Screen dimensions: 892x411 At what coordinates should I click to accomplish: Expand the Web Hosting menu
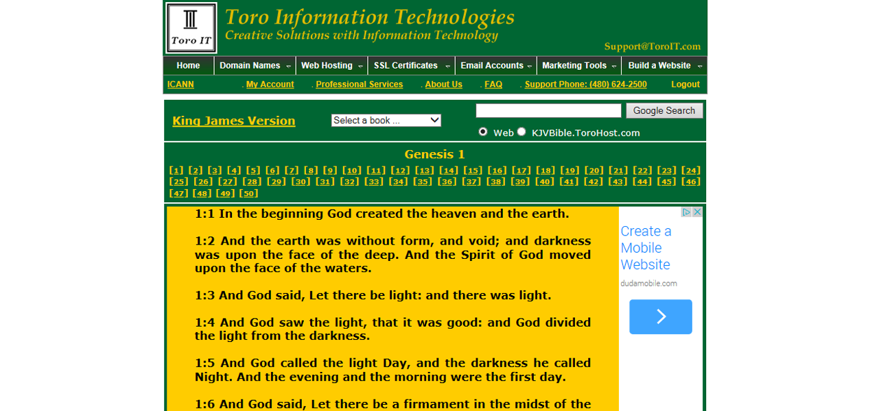tap(332, 66)
